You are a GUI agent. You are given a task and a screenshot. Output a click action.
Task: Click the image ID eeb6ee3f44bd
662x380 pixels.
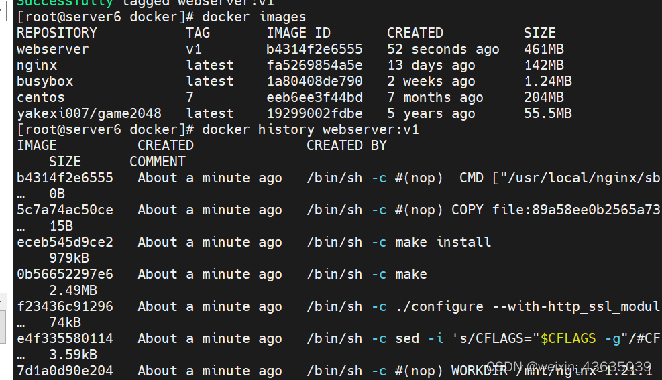click(315, 97)
